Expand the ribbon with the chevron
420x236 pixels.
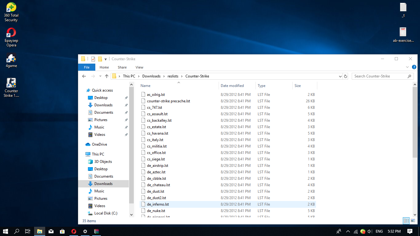pos(407,67)
